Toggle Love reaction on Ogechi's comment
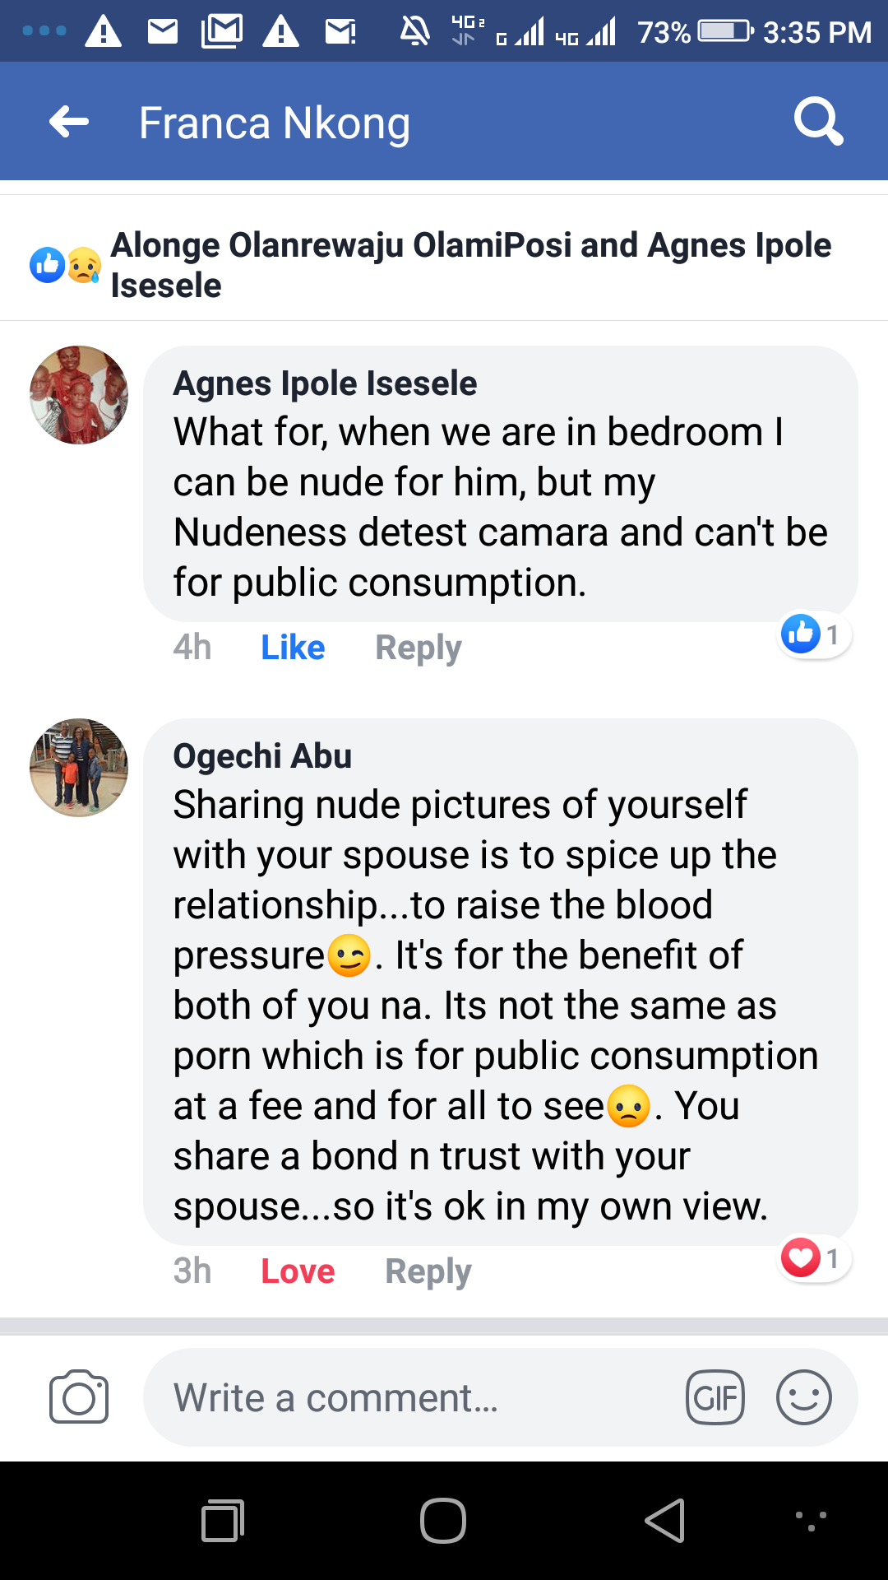The height and width of the screenshot is (1580, 888). click(298, 1271)
